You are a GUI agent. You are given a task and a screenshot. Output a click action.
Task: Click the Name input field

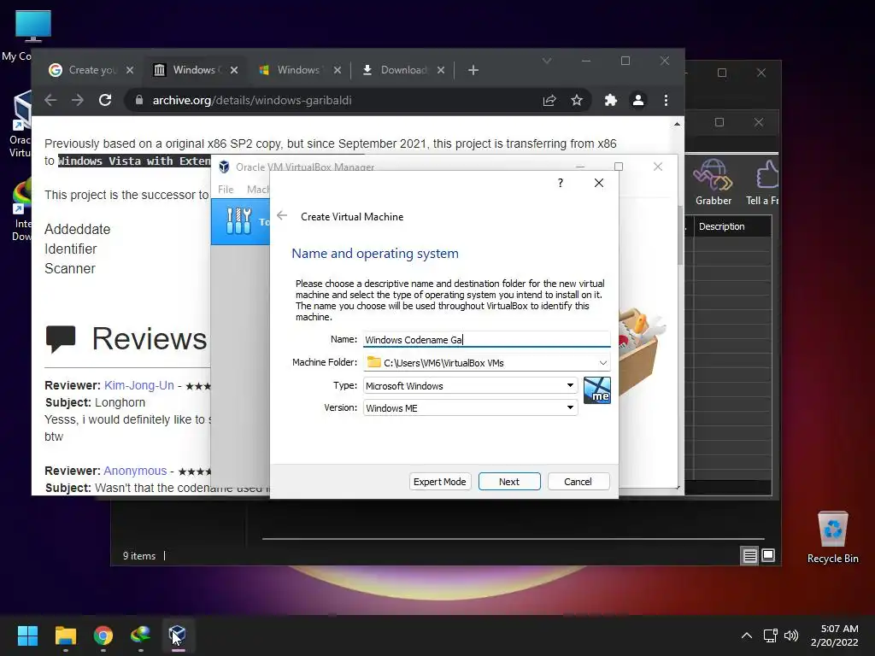486,339
